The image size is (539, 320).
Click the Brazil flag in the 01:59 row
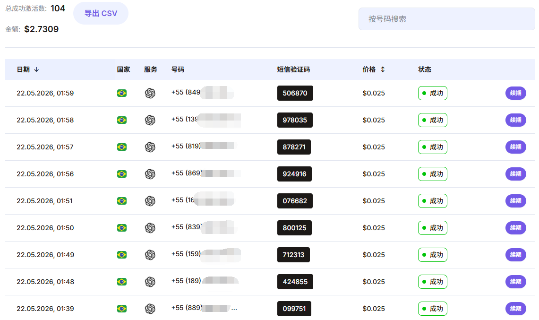click(122, 93)
